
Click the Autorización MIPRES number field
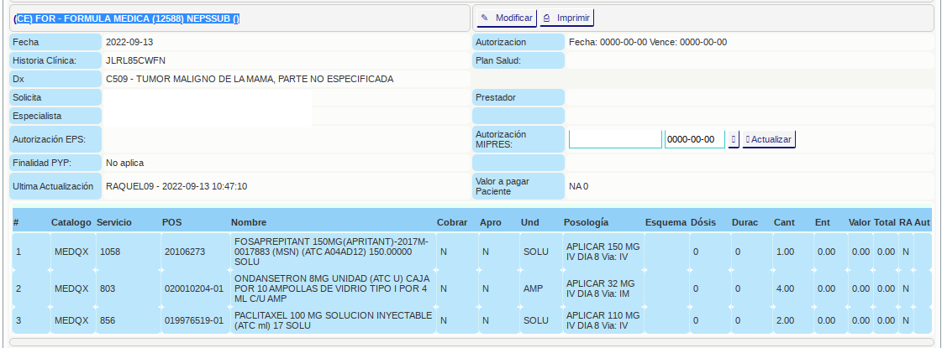(615, 139)
